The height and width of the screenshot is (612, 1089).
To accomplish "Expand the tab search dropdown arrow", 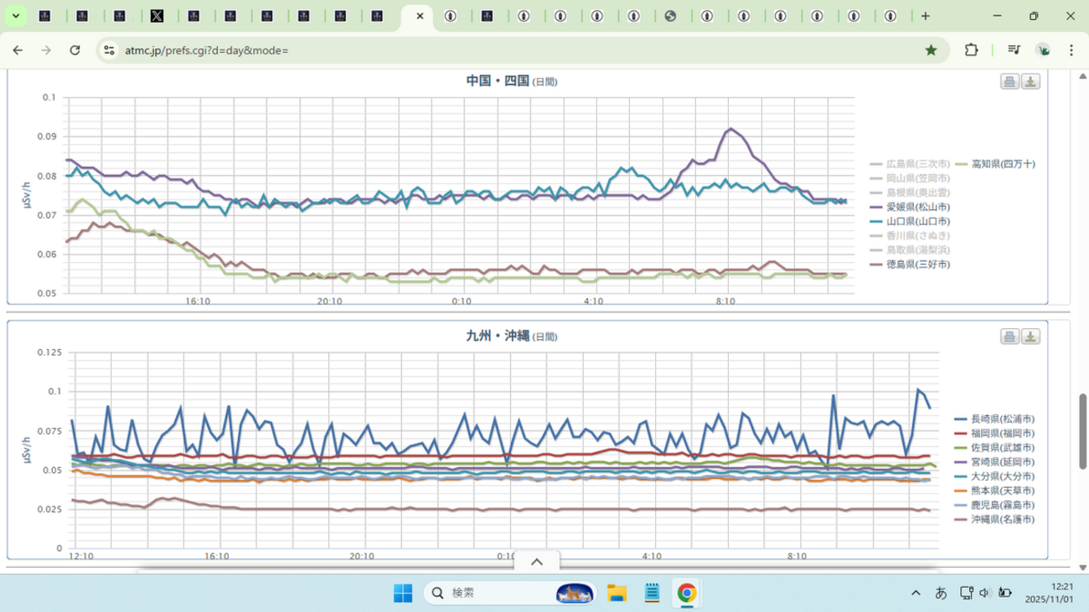I will coord(15,16).
